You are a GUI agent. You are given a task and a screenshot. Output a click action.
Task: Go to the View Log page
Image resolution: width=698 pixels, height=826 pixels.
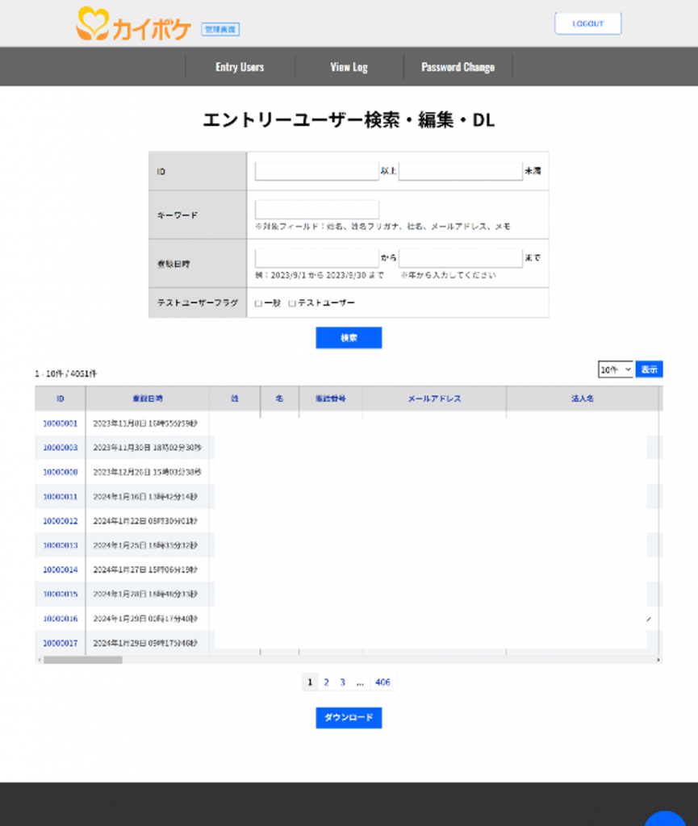pyautogui.click(x=349, y=67)
